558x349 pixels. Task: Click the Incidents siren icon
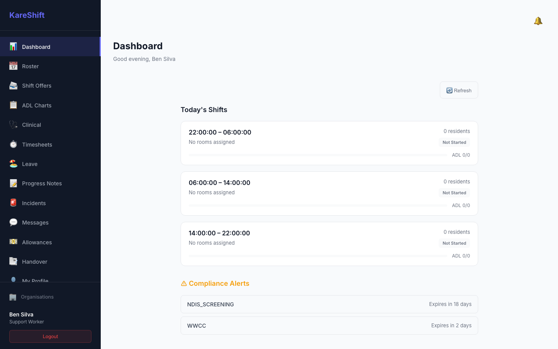click(13, 203)
